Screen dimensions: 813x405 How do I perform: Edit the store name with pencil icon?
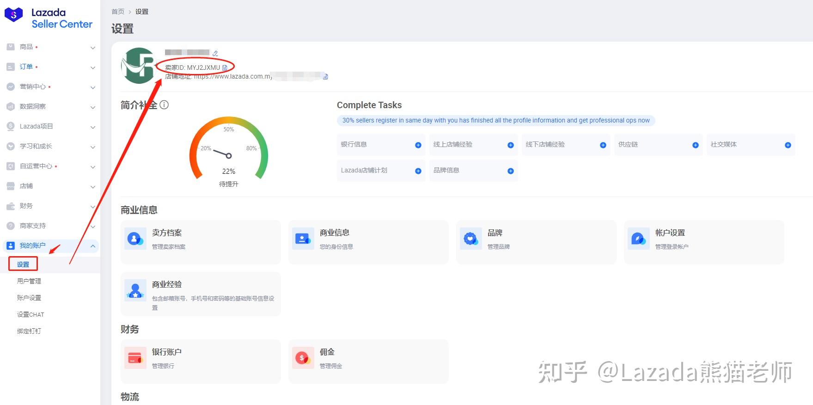215,54
